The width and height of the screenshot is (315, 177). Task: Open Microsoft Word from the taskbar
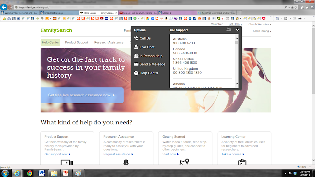pyautogui.click(x=41, y=173)
